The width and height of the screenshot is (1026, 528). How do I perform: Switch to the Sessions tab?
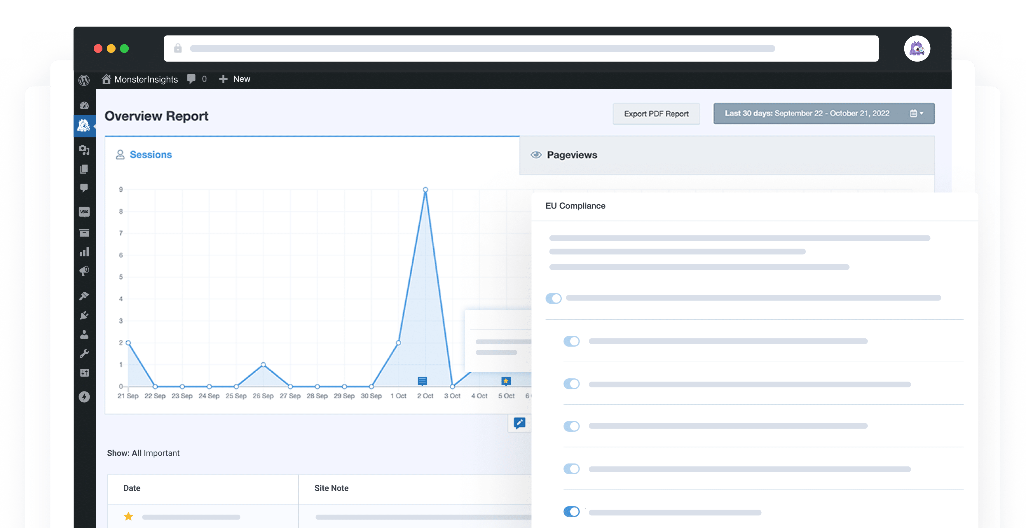[x=150, y=155]
